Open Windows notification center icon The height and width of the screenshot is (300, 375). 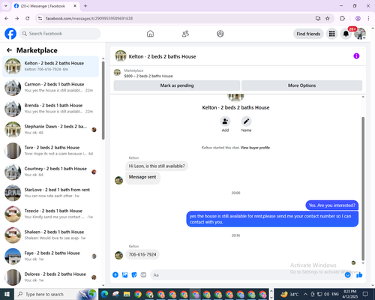(365, 294)
